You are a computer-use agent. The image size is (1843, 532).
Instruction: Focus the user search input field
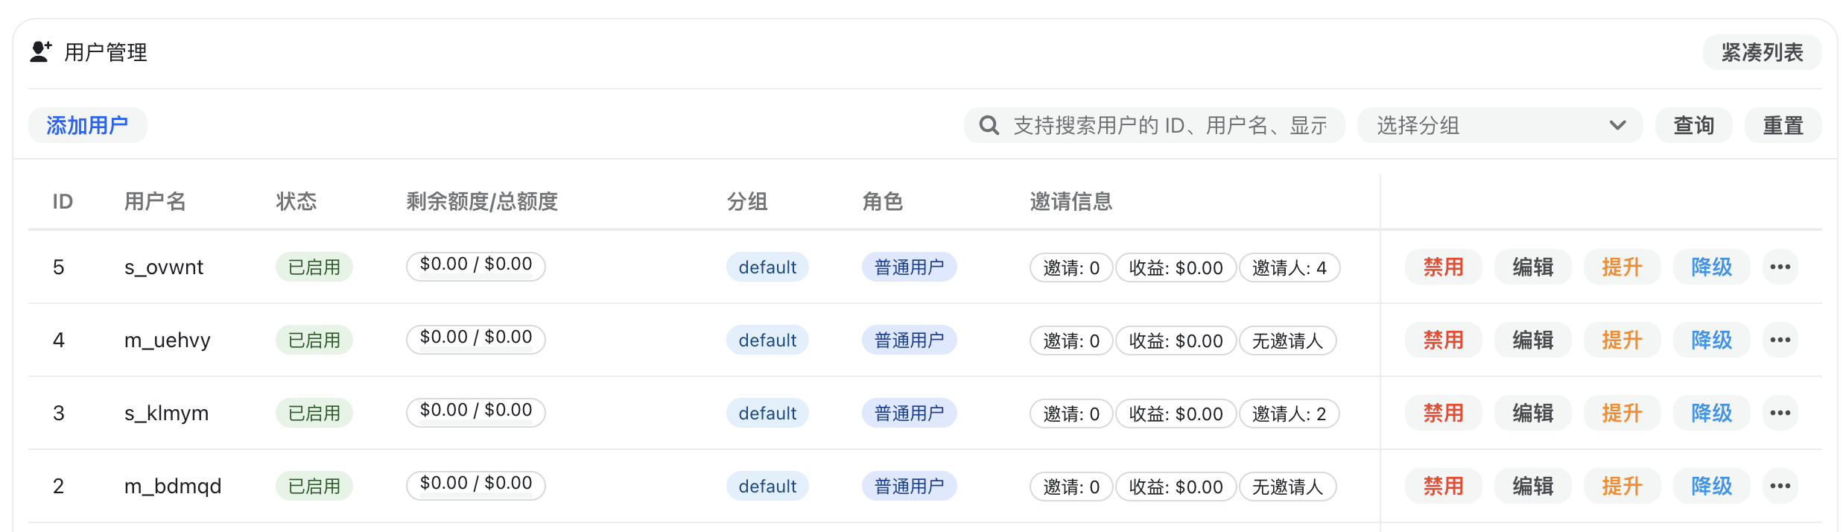pyautogui.click(x=1169, y=125)
